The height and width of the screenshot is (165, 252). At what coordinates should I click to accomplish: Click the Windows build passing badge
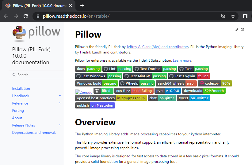[97, 83]
